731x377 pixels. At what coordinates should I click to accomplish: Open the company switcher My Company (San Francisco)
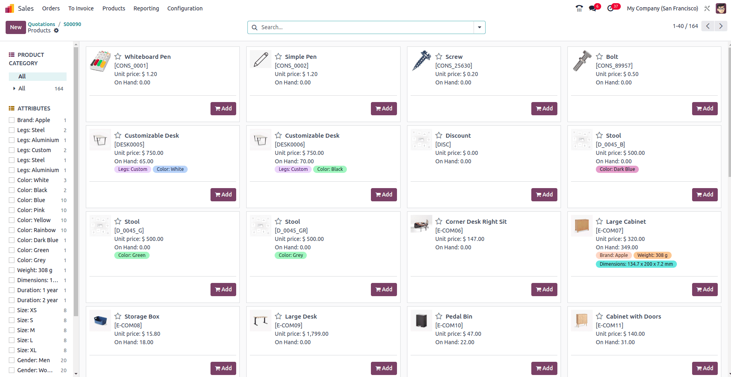click(662, 8)
